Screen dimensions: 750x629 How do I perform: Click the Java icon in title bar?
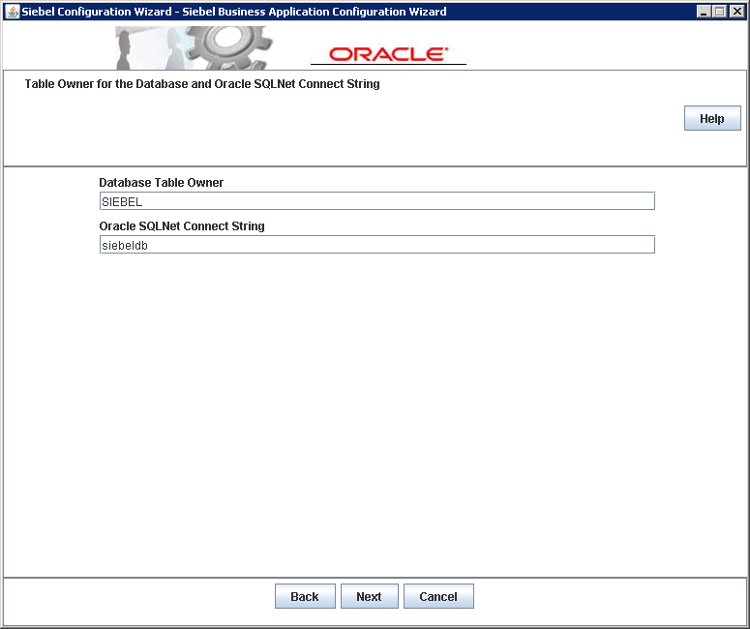(13, 11)
